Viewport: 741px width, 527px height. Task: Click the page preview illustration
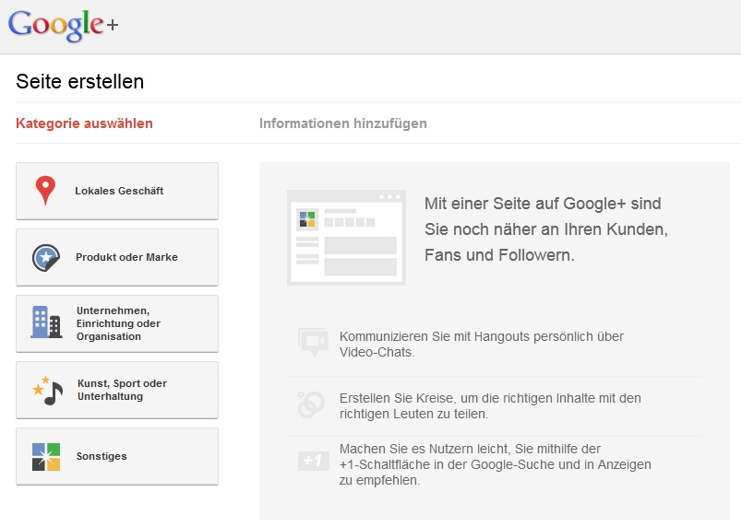tap(346, 238)
